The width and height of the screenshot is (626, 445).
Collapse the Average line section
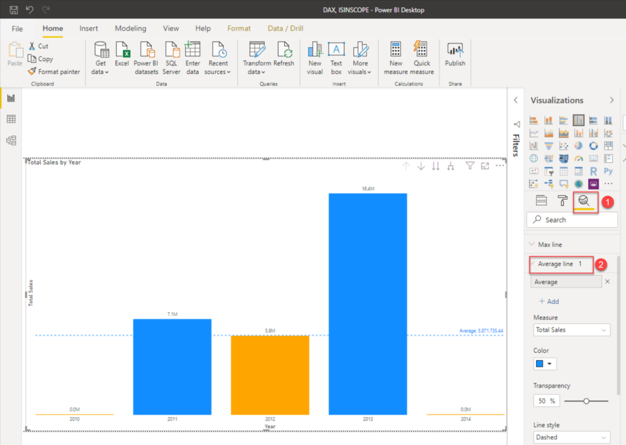(x=532, y=263)
